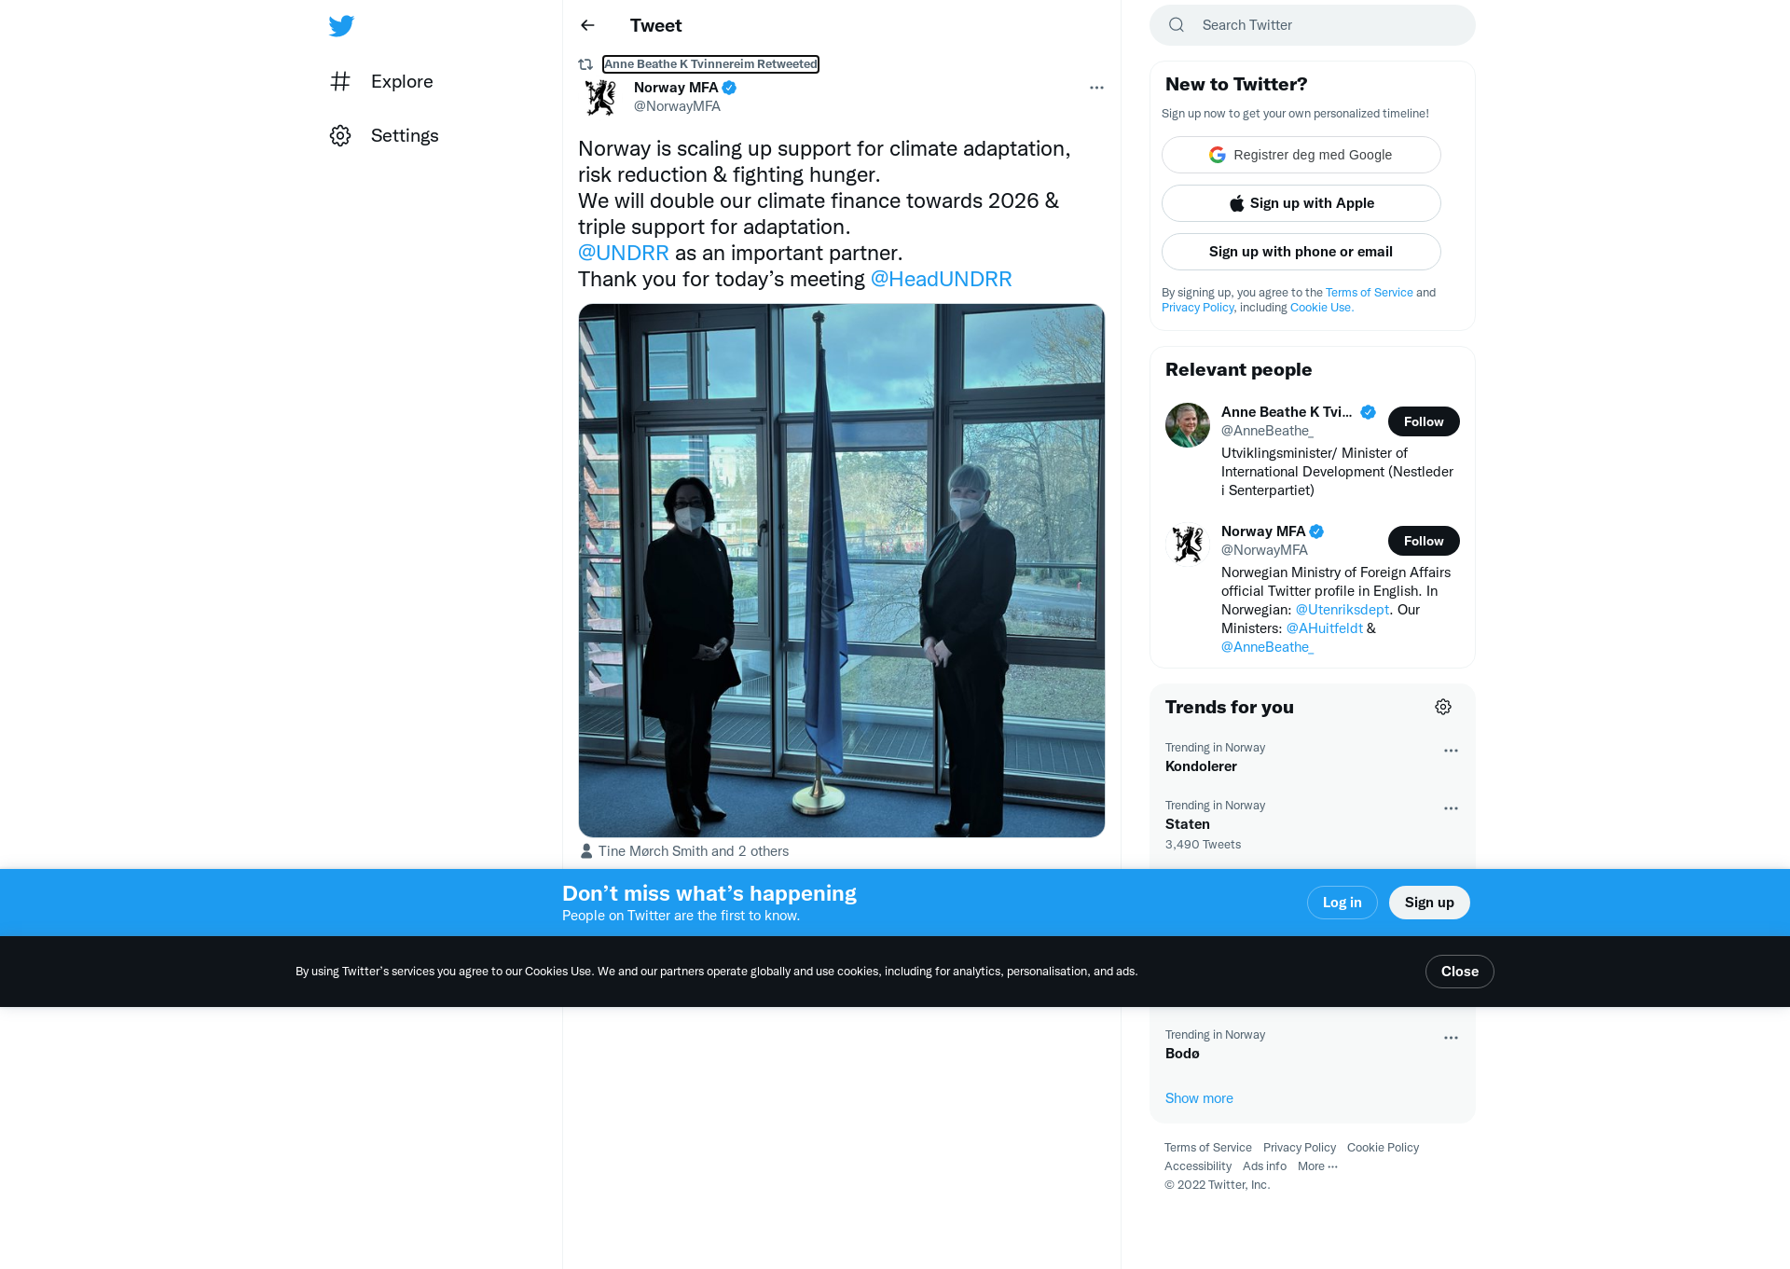The image size is (1790, 1269).
Task: Open Norway MFA avatar in tweet header
Action: (600, 97)
